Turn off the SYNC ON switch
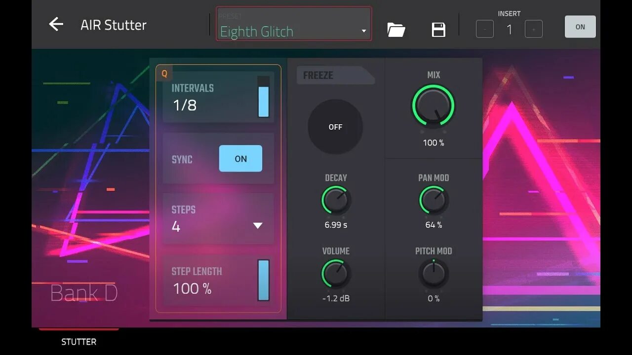632x355 pixels. click(x=240, y=159)
